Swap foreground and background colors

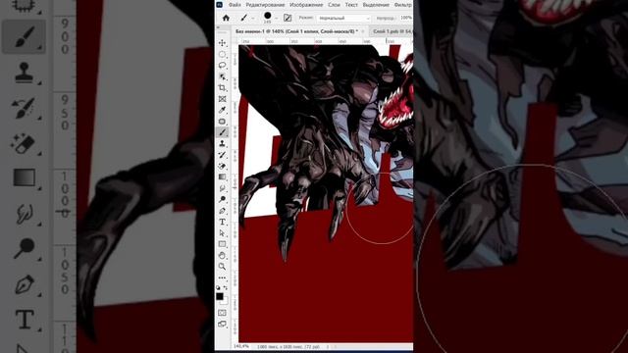point(226,287)
